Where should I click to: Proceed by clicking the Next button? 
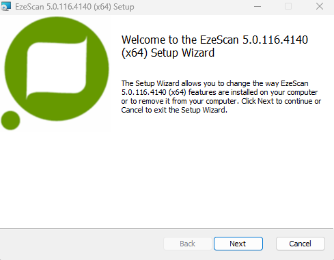[238, 244]
